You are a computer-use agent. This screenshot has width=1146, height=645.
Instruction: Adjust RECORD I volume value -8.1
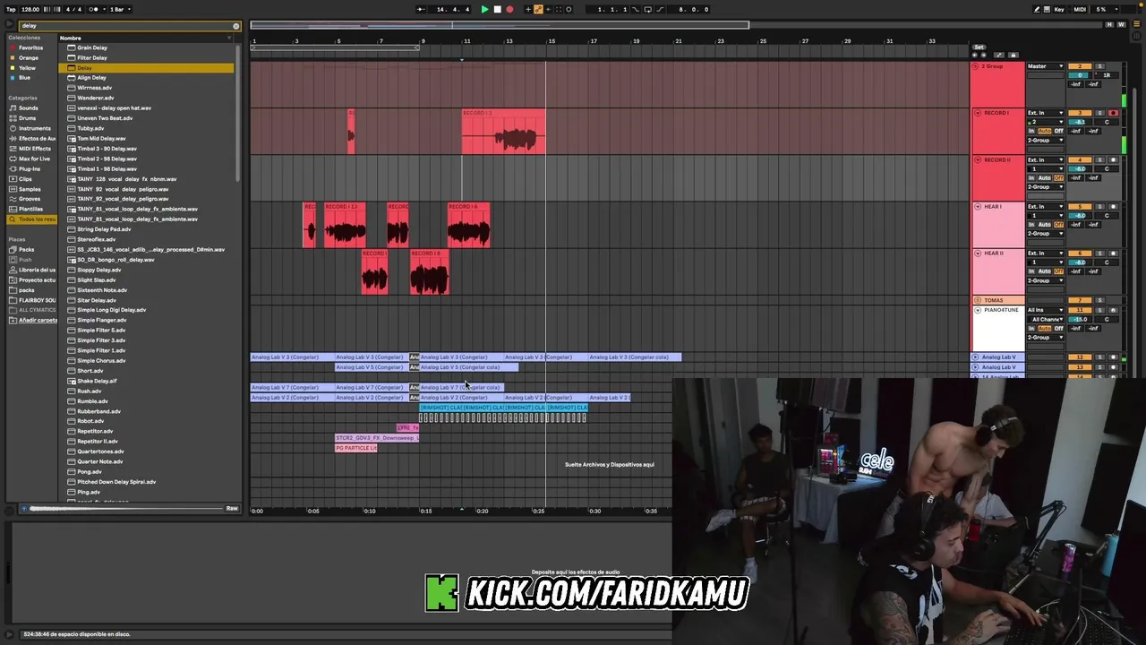pyautogui.click(x=1080, y=122)
